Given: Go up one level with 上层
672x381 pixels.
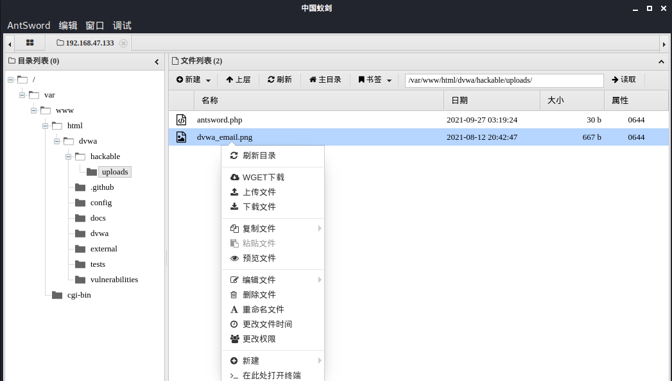Looking at the screenshot, I should point(238,80).
